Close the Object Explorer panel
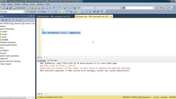Image resolution: width=176 pixels, height=99 pixels. click(34, 16)
